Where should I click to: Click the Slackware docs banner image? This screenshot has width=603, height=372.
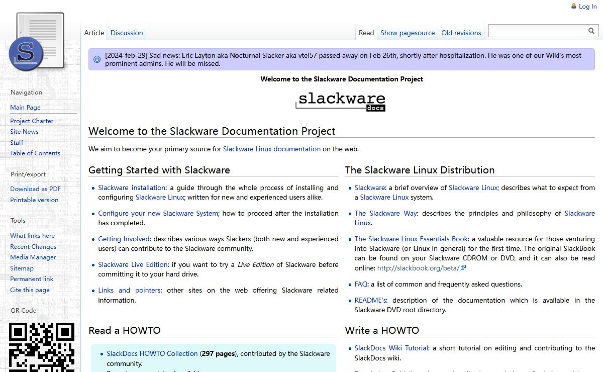341,101
